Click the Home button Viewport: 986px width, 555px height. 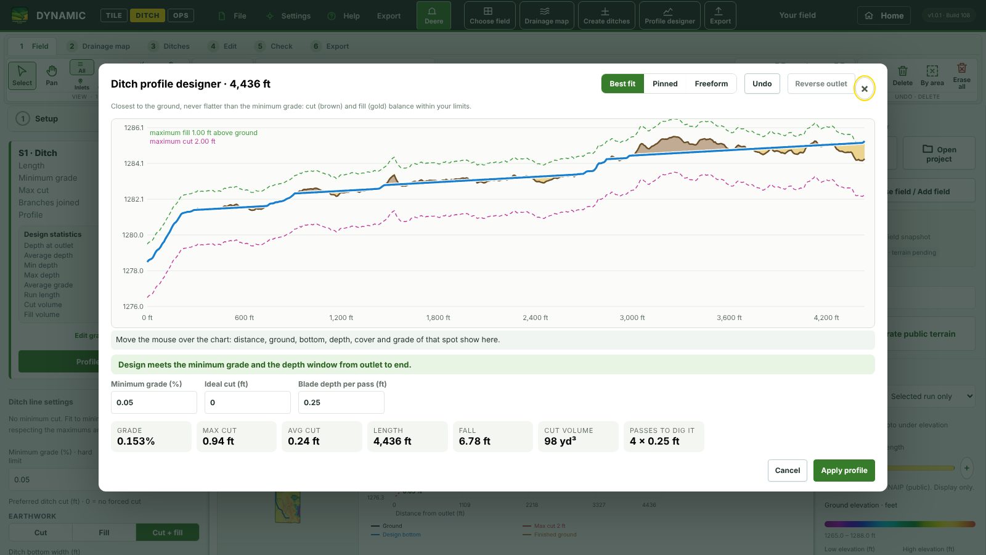(x=885, y=15)
